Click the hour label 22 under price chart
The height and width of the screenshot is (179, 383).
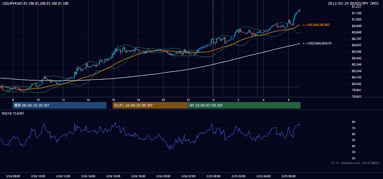188,100
